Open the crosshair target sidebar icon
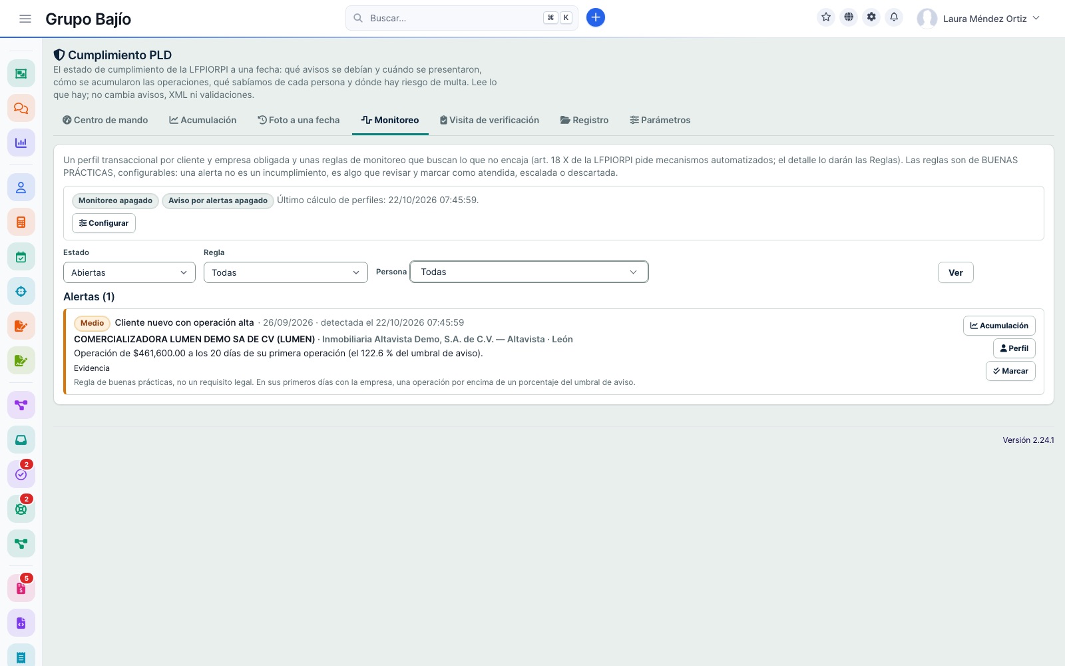 pos(21,292)
